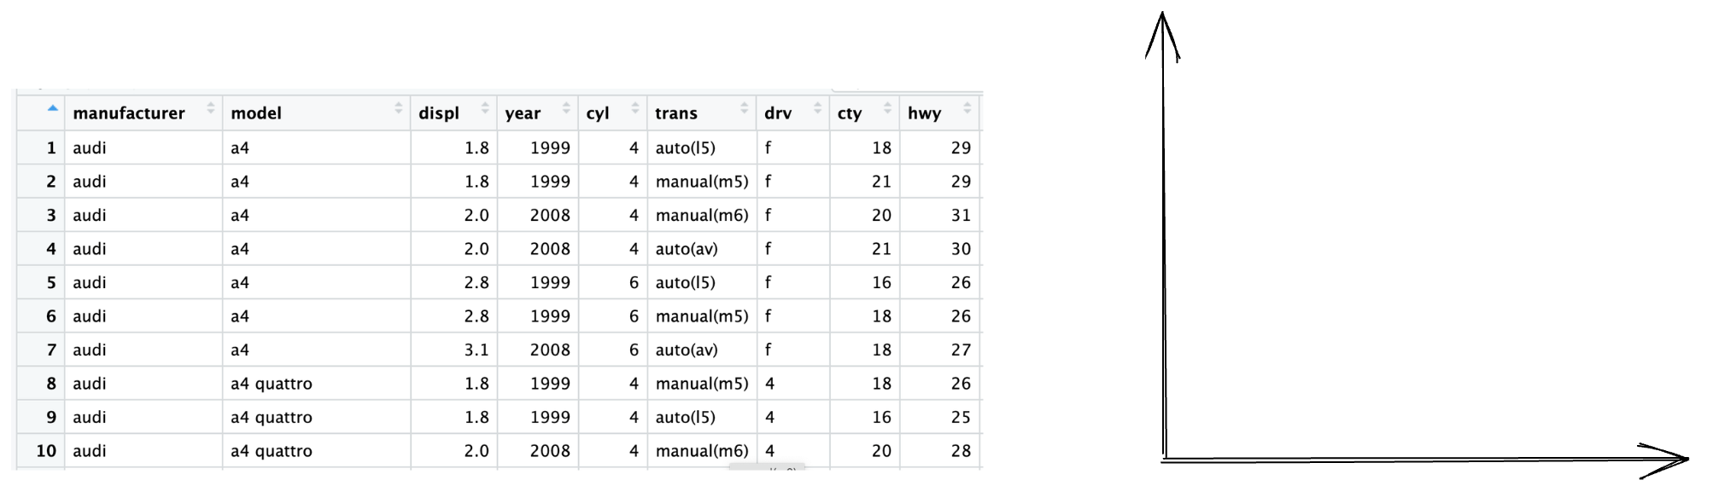Click the hwy column sort arrows icon
The width and height of the screenshot is (1713, 486).
967,108
